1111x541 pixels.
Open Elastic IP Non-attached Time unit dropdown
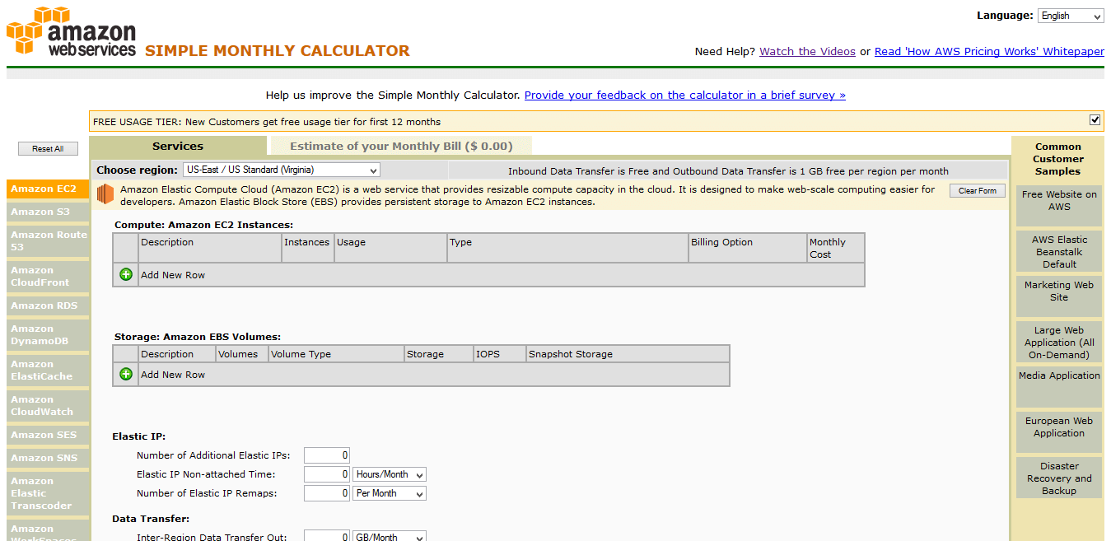click(390, 474)
